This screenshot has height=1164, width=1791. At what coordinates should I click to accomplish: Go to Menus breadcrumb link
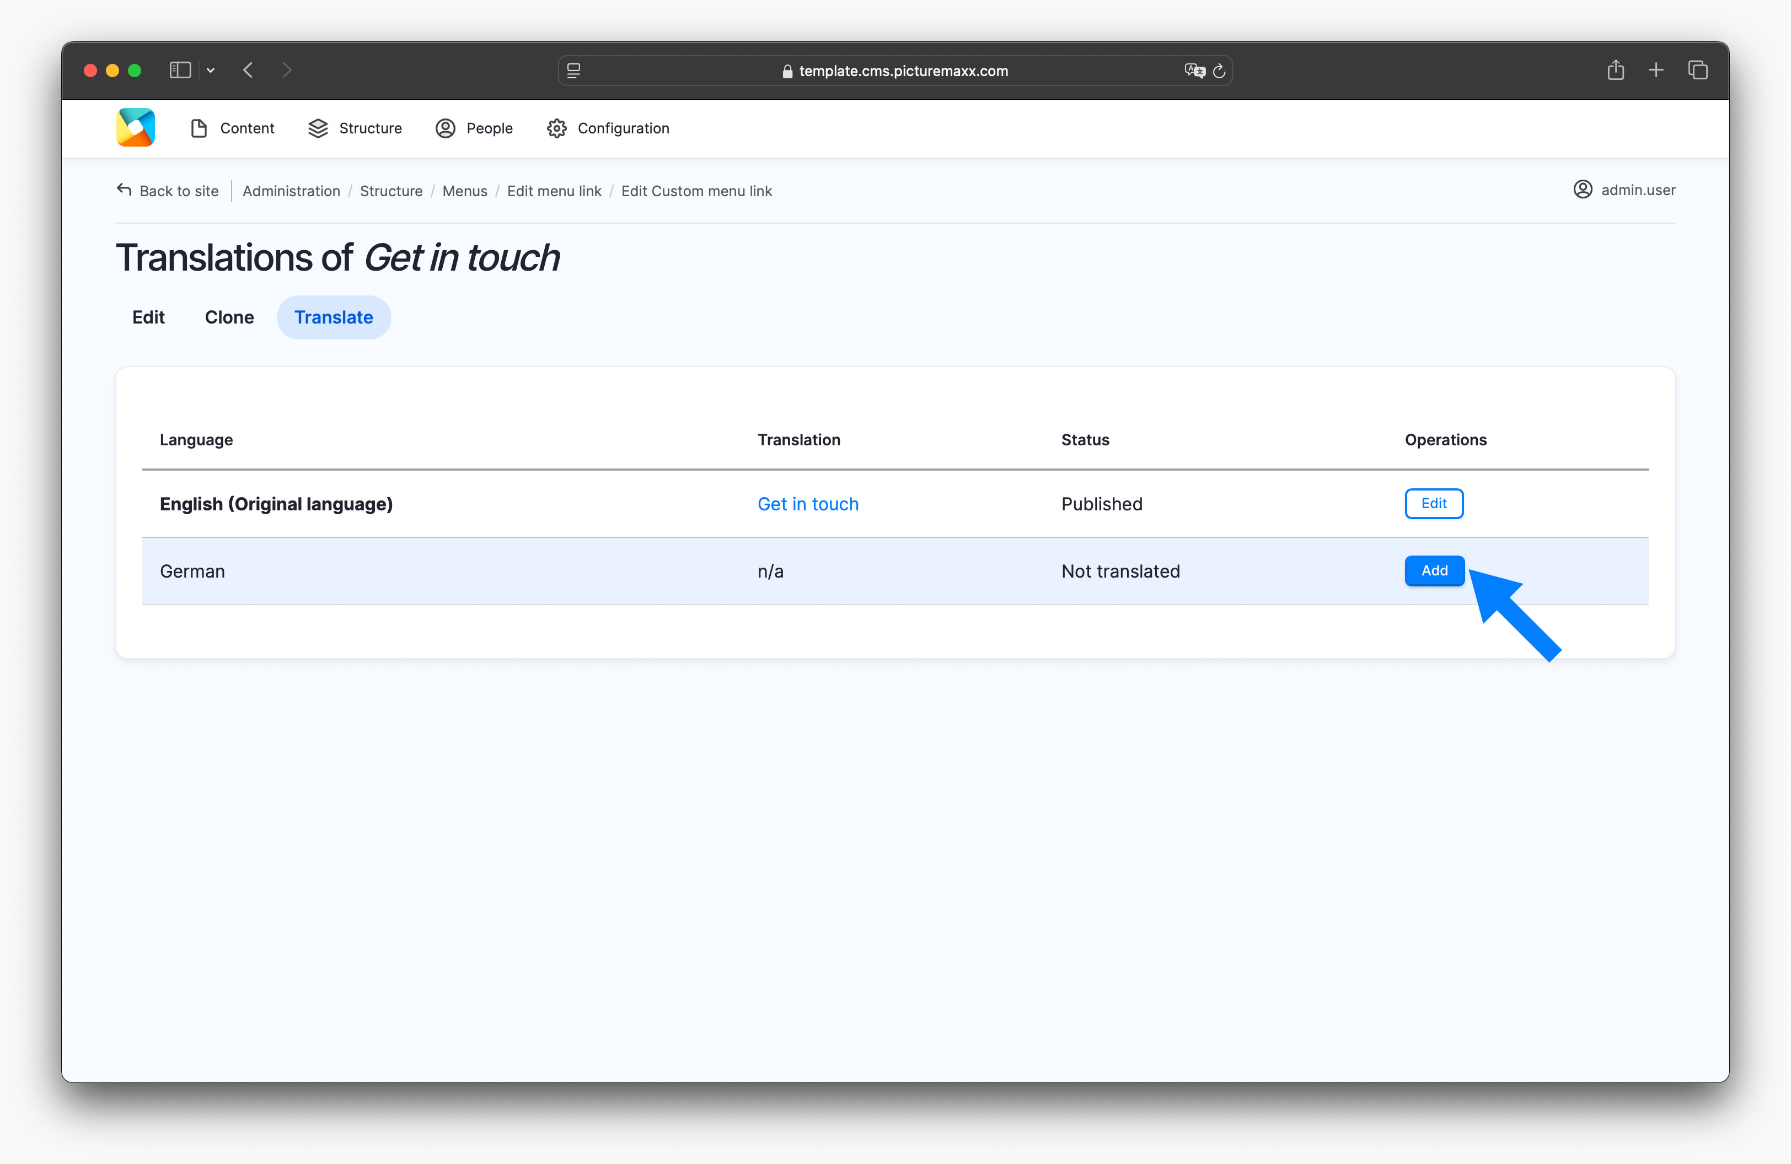(465, 191)
